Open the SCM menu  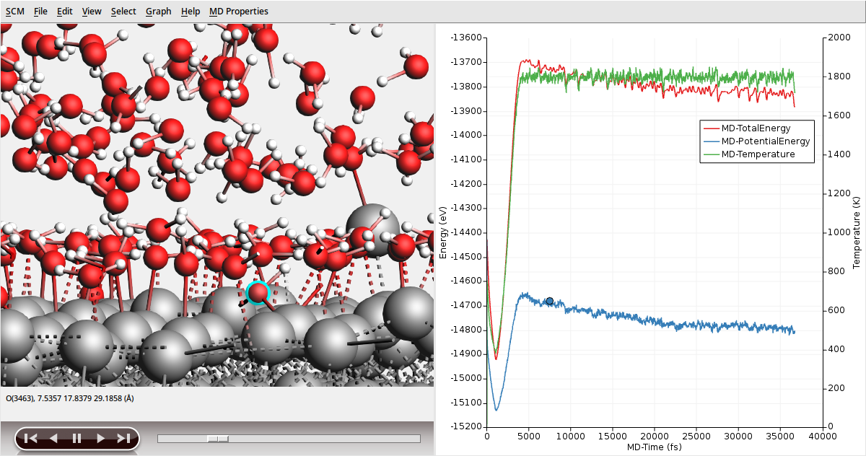15,11
